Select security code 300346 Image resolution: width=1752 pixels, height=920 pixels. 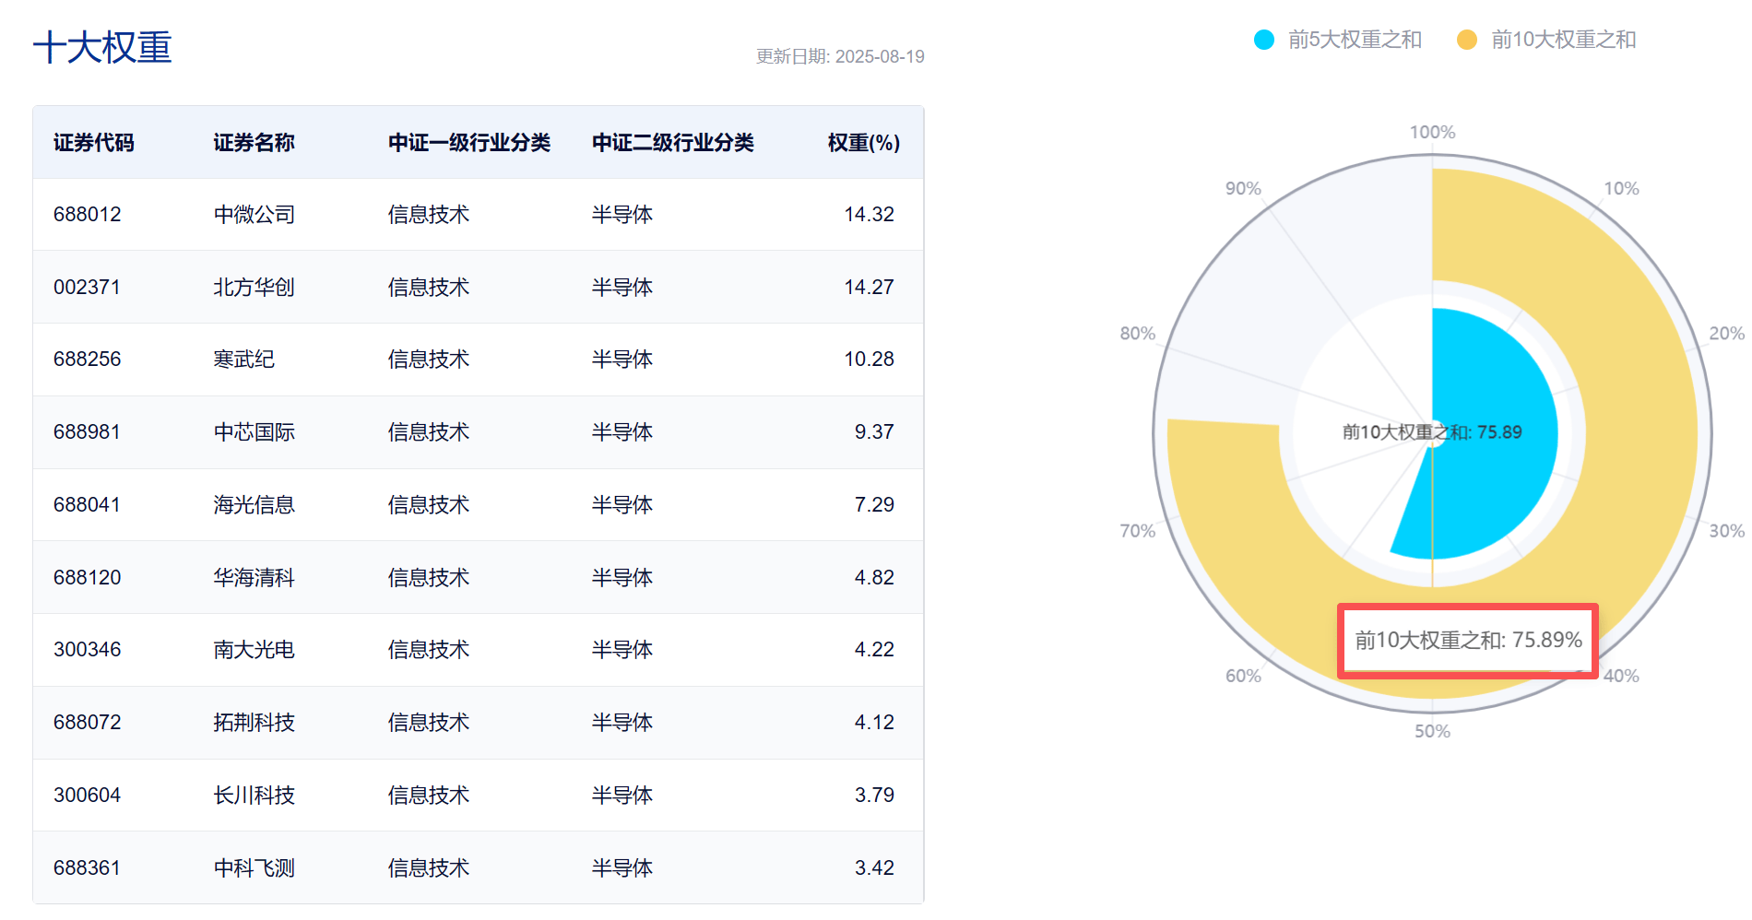point(88,650)
